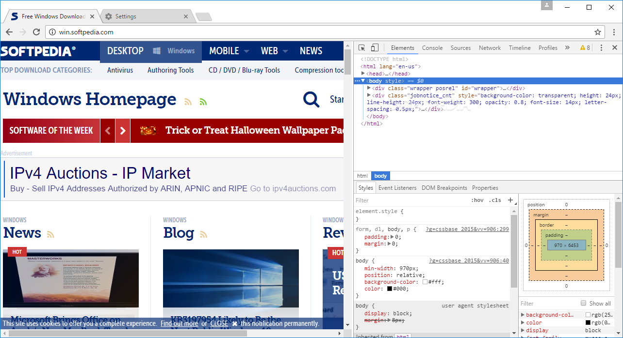This screenshot has width=623, height=338.
Task: Click the Chrome user profile icon
Action: click(547, 5)
